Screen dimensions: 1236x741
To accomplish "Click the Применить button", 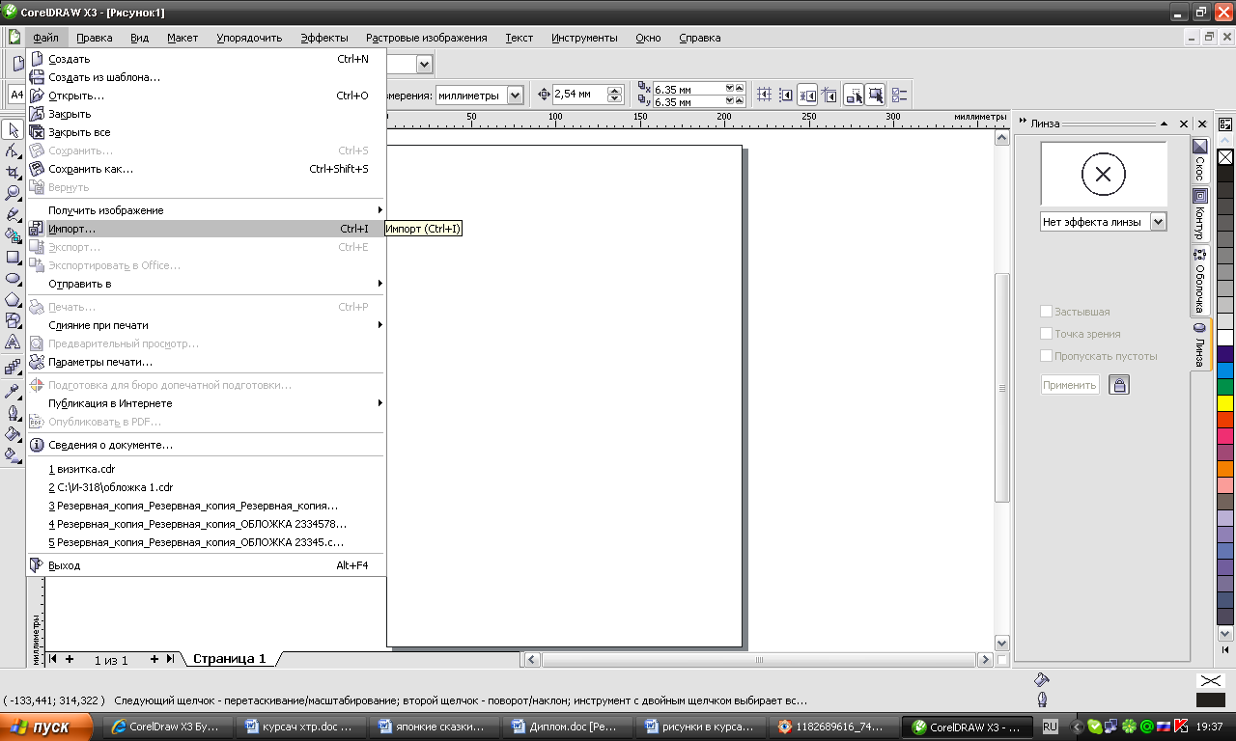I will coord(1070,385).
